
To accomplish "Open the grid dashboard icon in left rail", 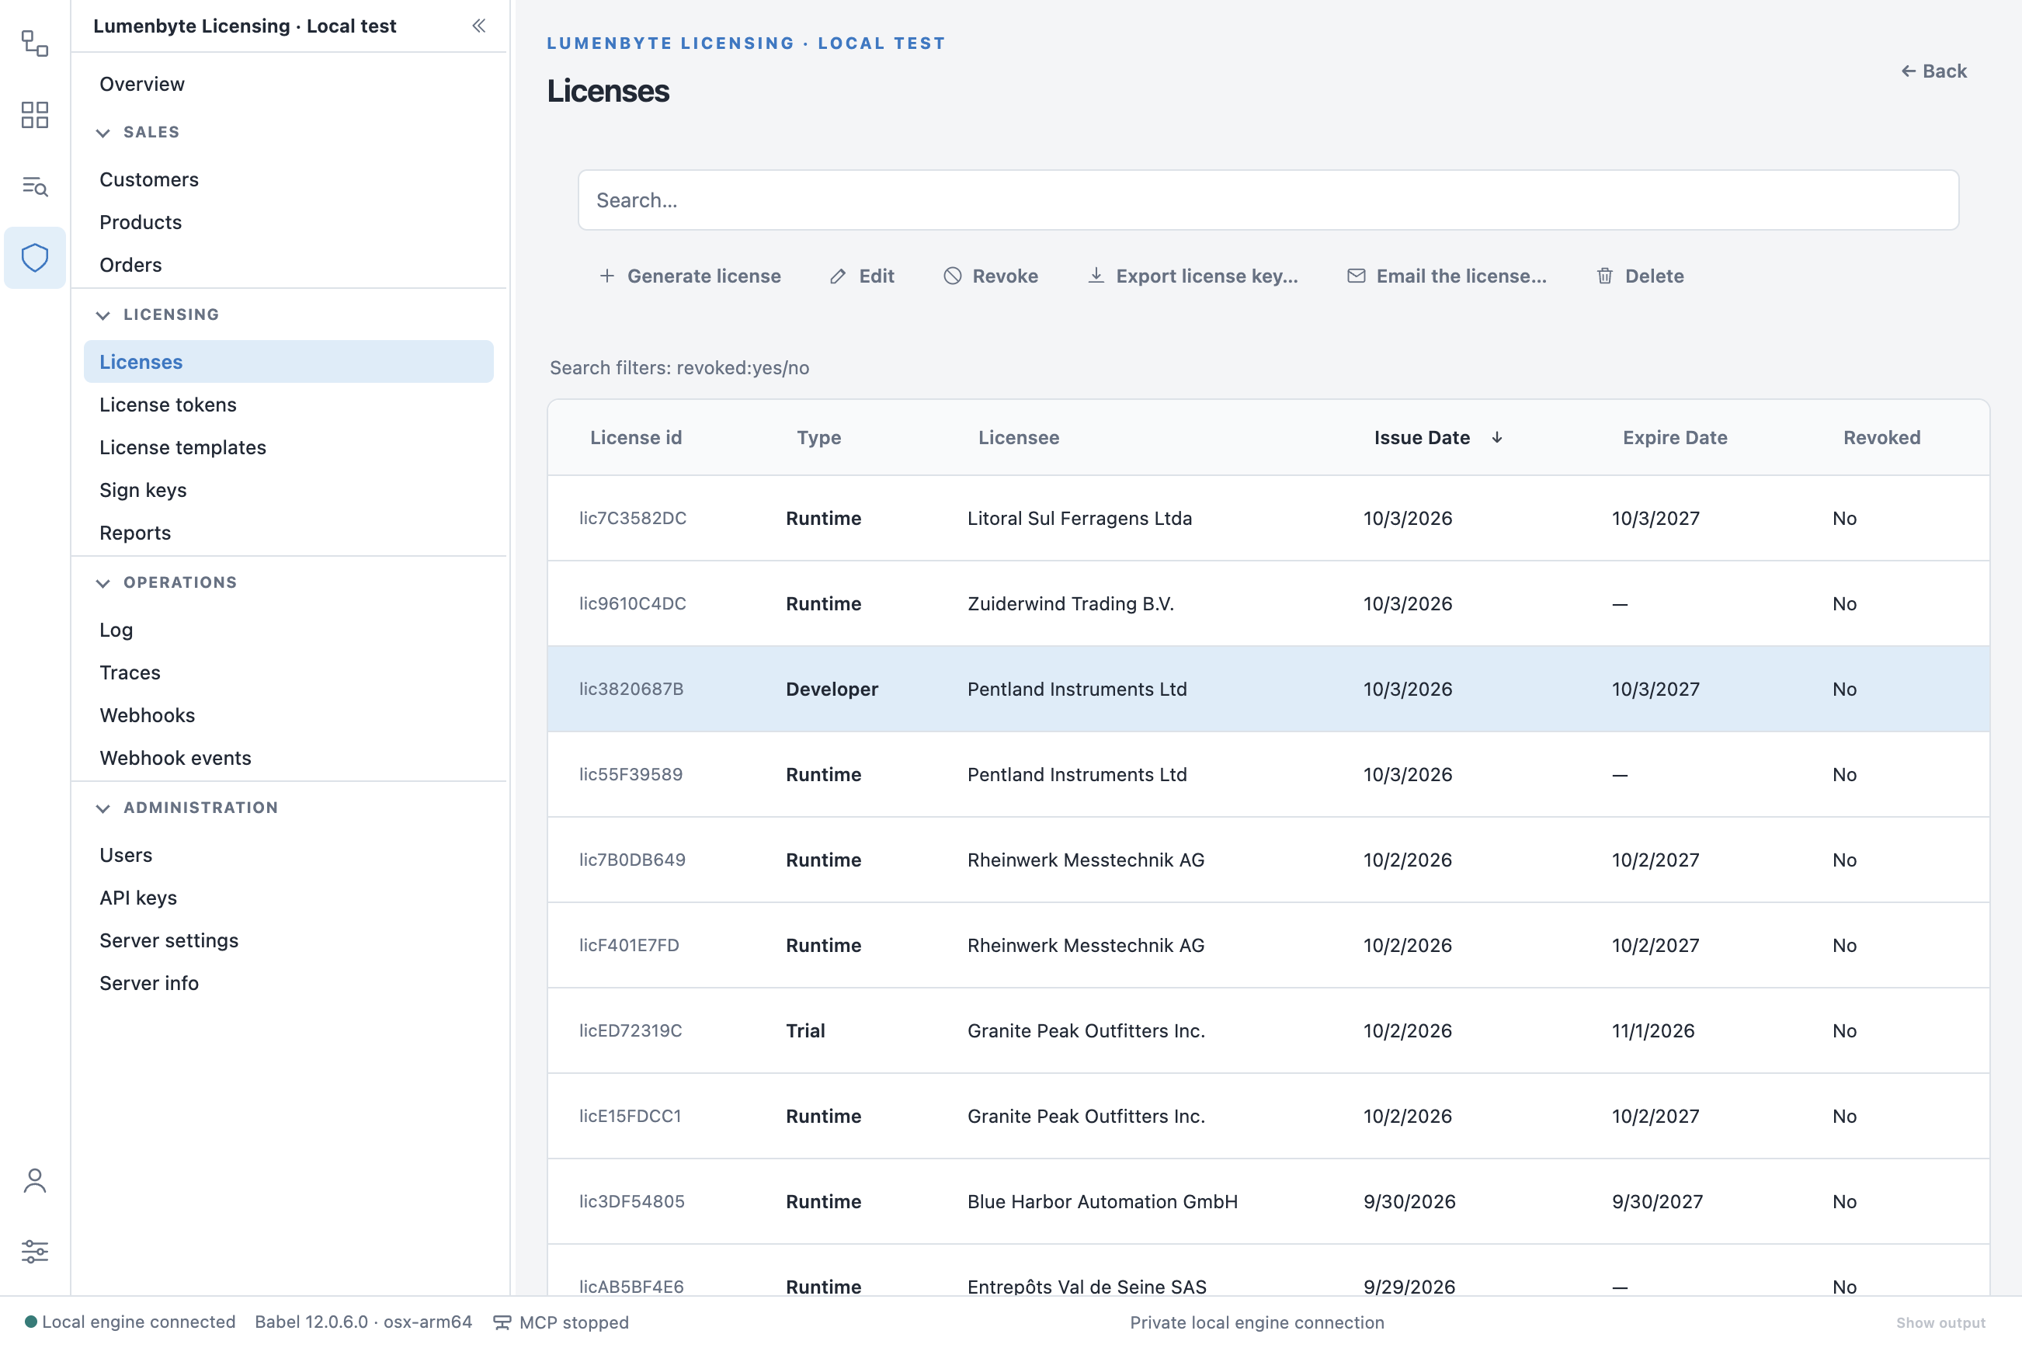I will point(34,114).
